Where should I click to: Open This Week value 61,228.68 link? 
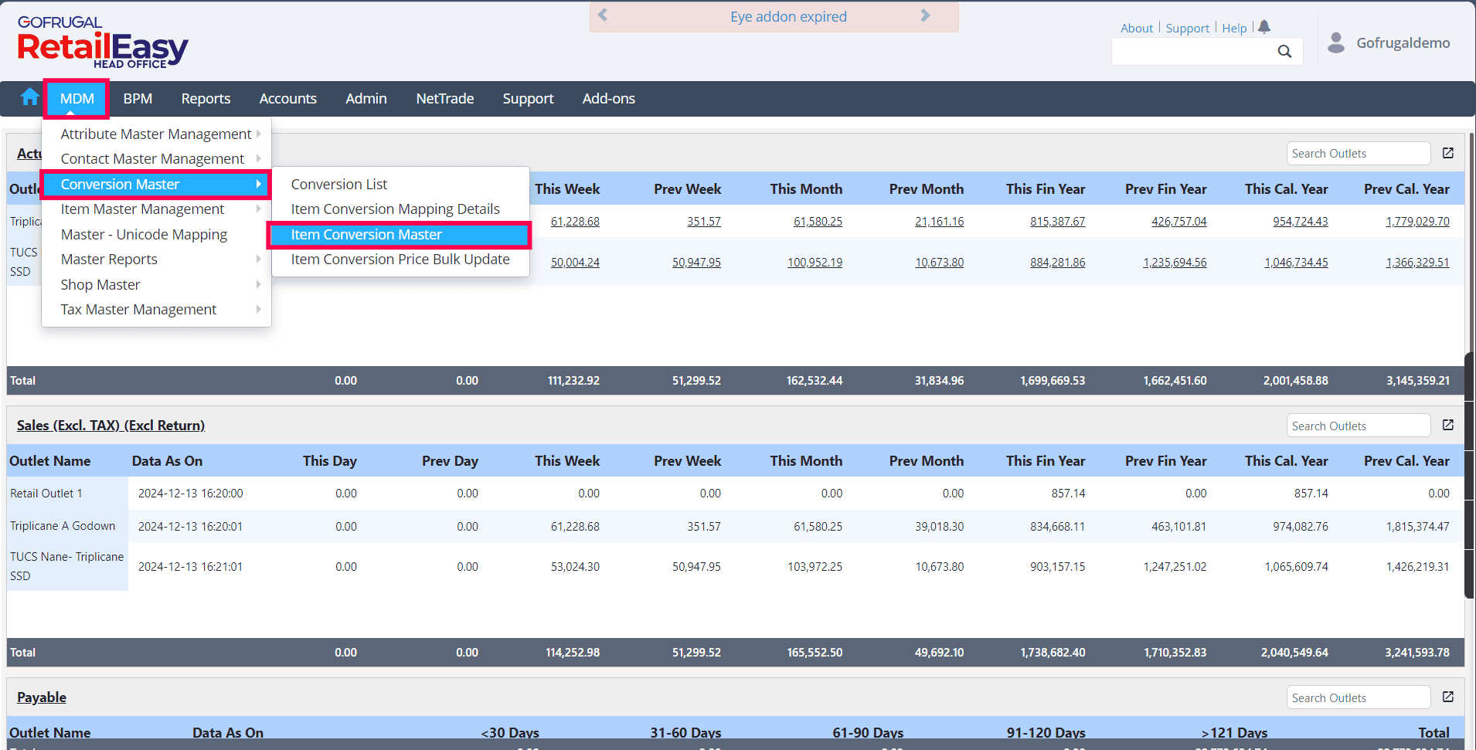[575, 221]
